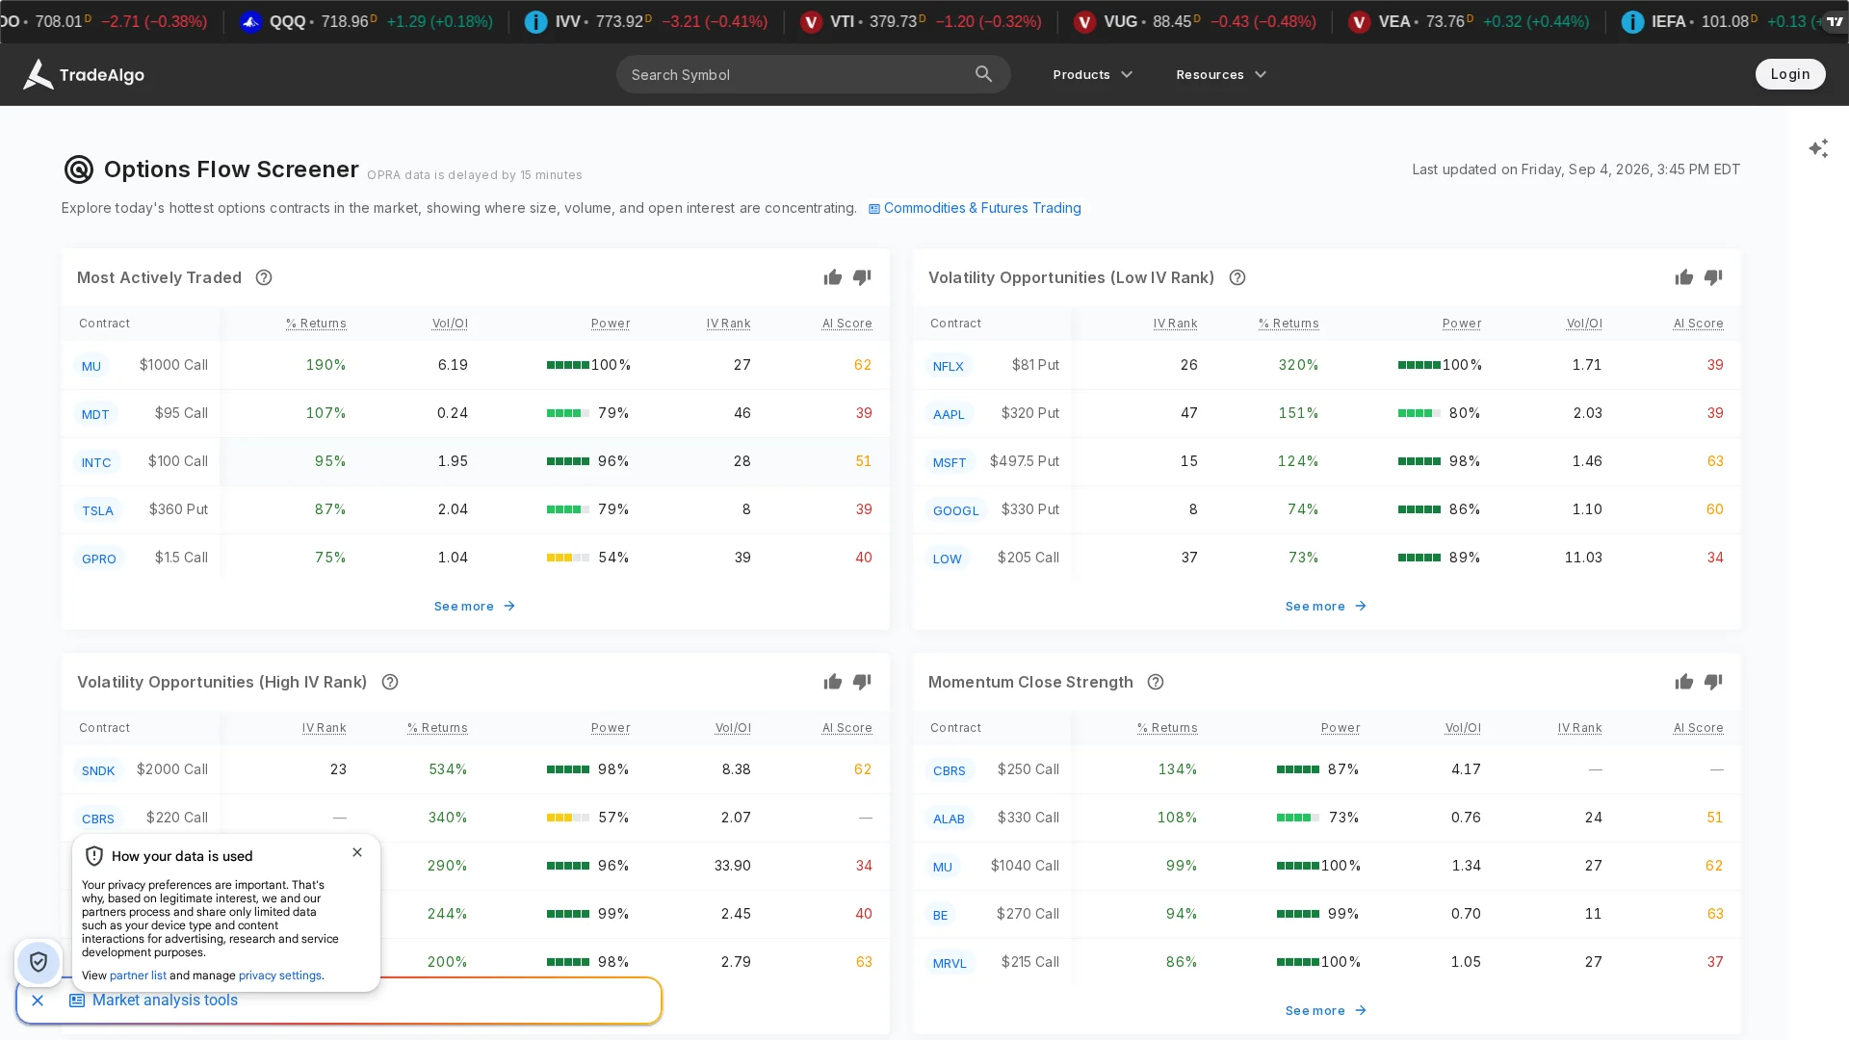
Task: Click the search magnifier icon
Action: point(983,74)
